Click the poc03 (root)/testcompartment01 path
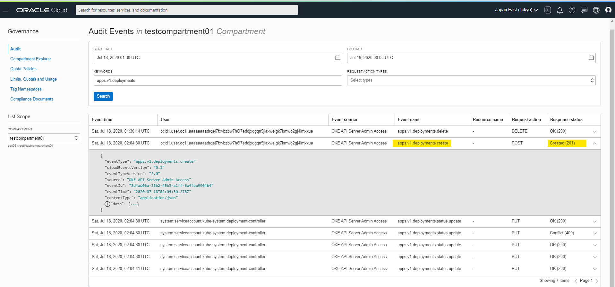This screenshot has height=287, width=615. click(30, 146)
